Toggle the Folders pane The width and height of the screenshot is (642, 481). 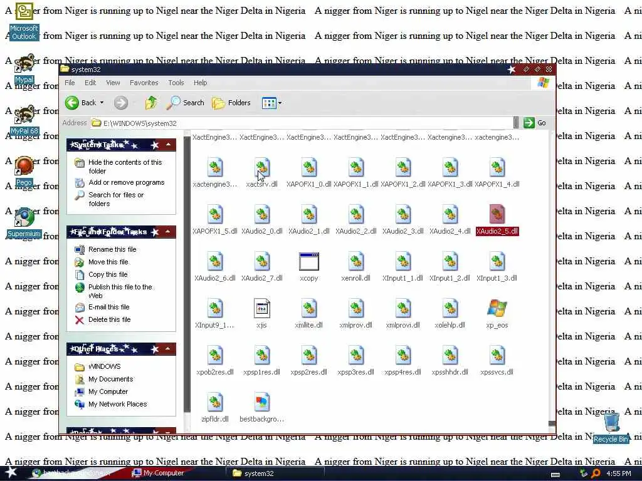231,103
